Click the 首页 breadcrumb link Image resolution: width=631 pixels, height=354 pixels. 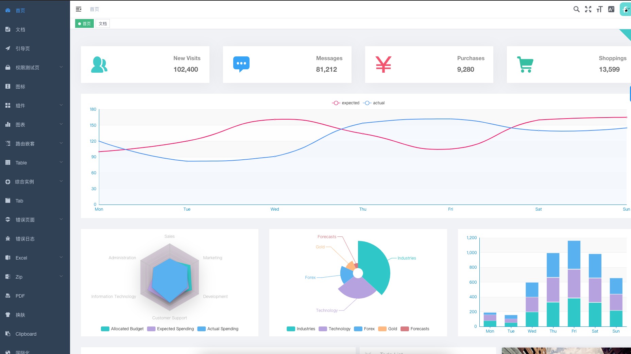click(94, 9)
